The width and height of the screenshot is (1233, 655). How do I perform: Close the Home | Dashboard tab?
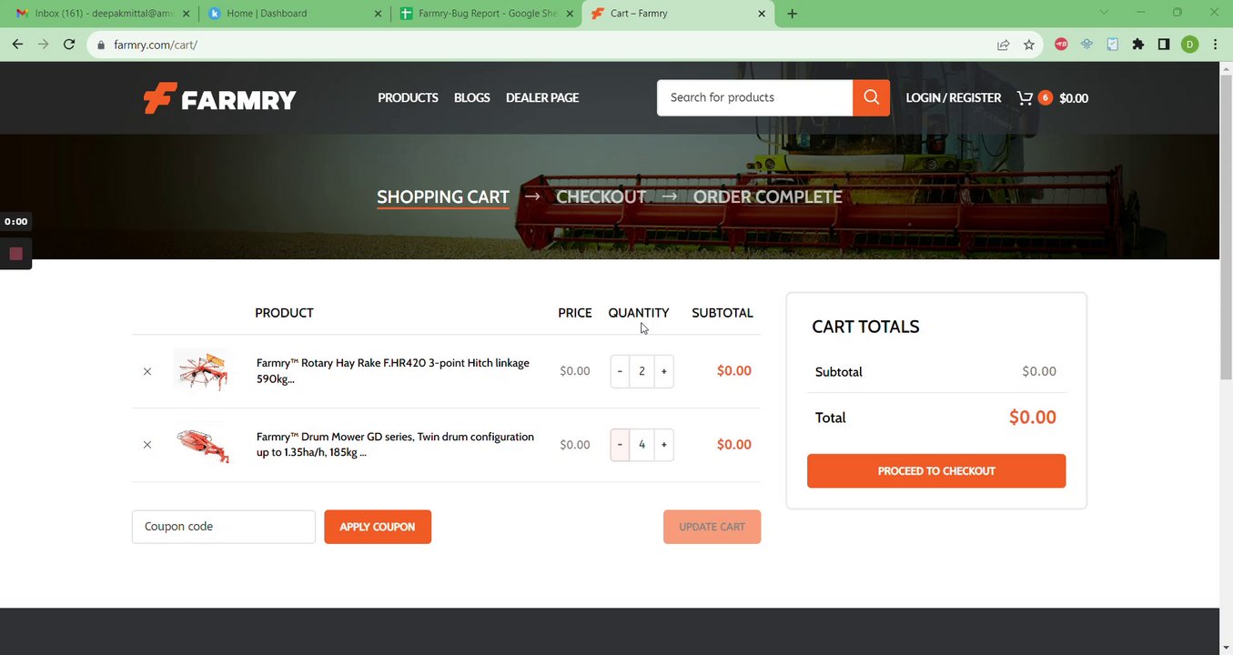click(x=378, y=14)
